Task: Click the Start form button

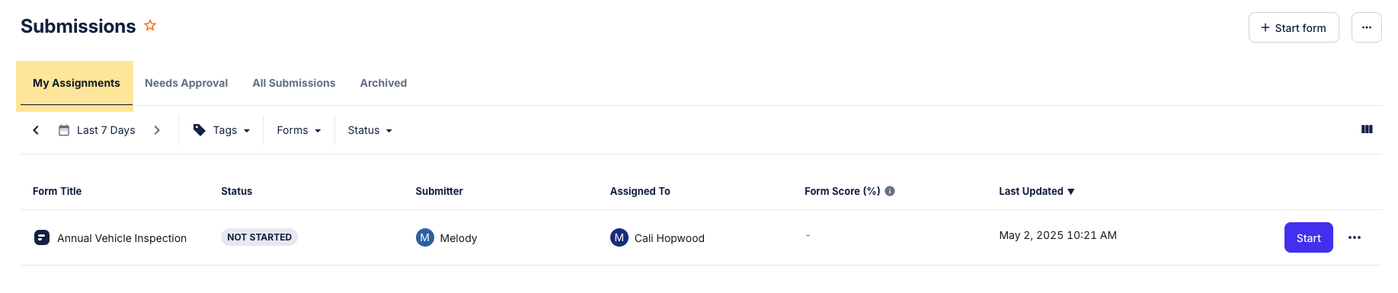Action: pyautogui.click(x=1294, y=27)
